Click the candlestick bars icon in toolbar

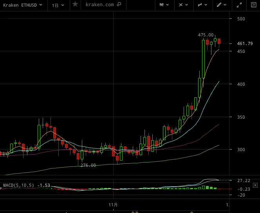(161, 5)
